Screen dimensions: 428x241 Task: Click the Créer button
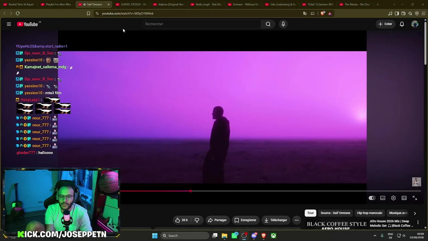[x=385, y=24]
